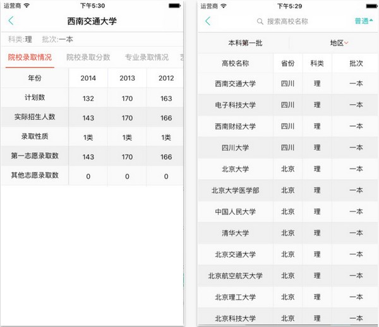379x327 pixels.
Task: Click 省份 column header
Action: (287, 63)
